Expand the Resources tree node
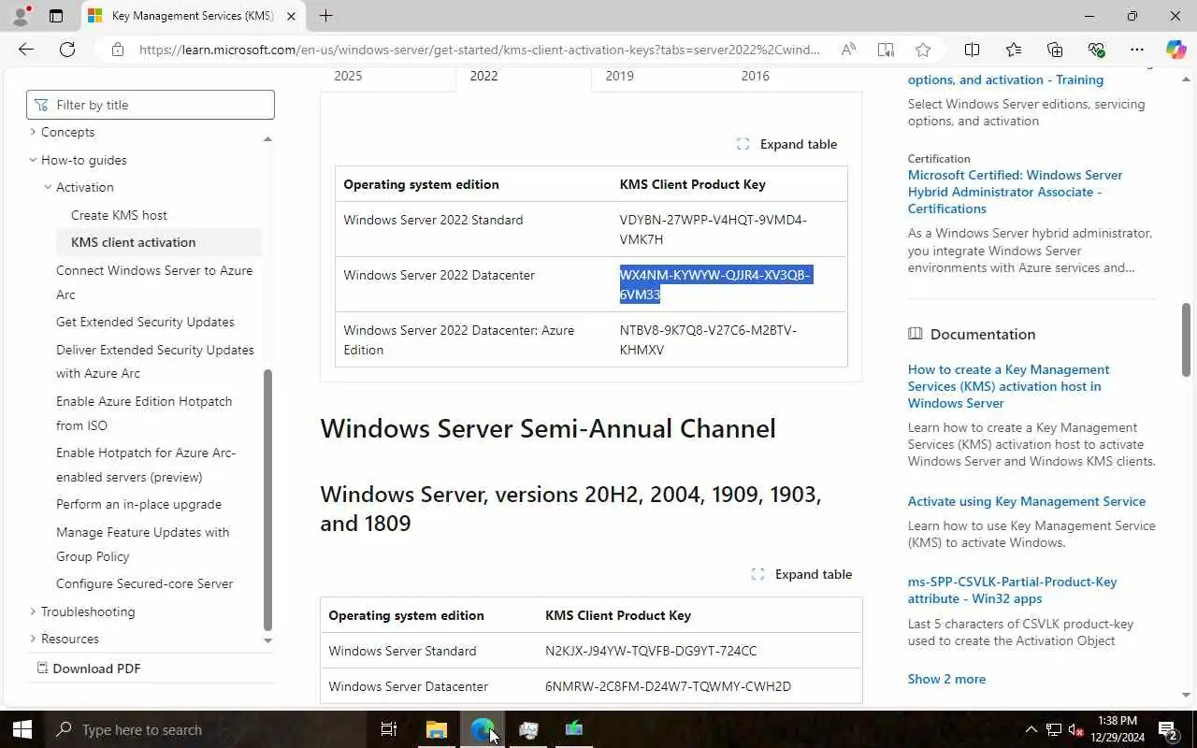1197x748 pixels. [33, 639]
